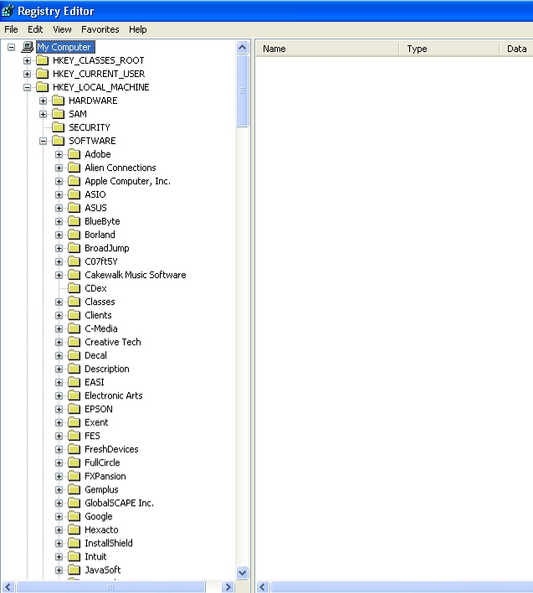
Task: Select the FXPansion key label
Action: coord(105,476)
